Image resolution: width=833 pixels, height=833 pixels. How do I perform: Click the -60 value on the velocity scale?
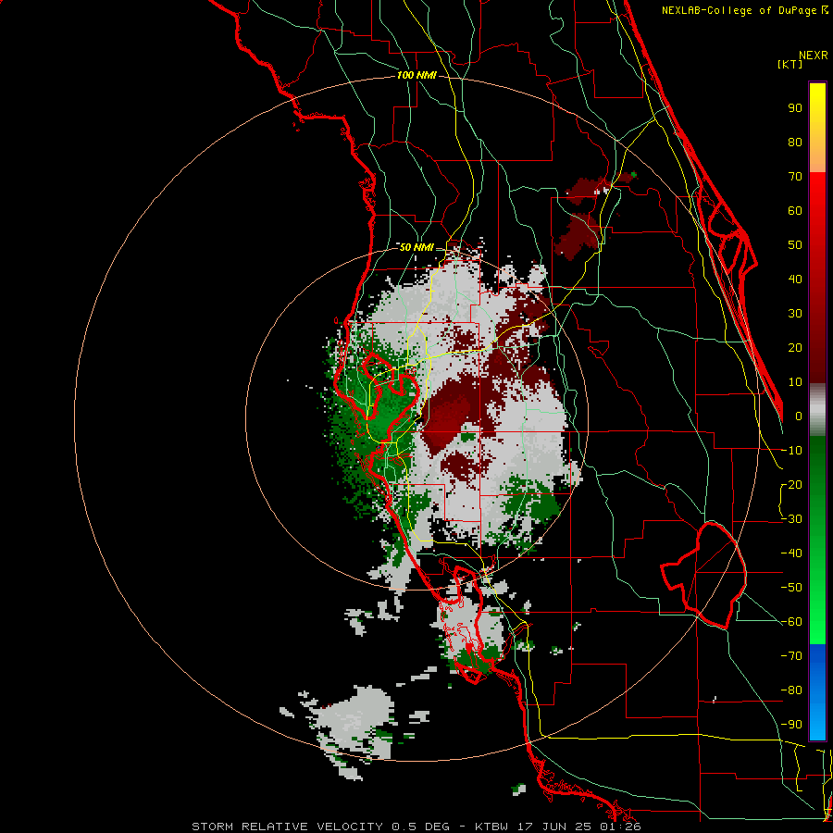791,622
